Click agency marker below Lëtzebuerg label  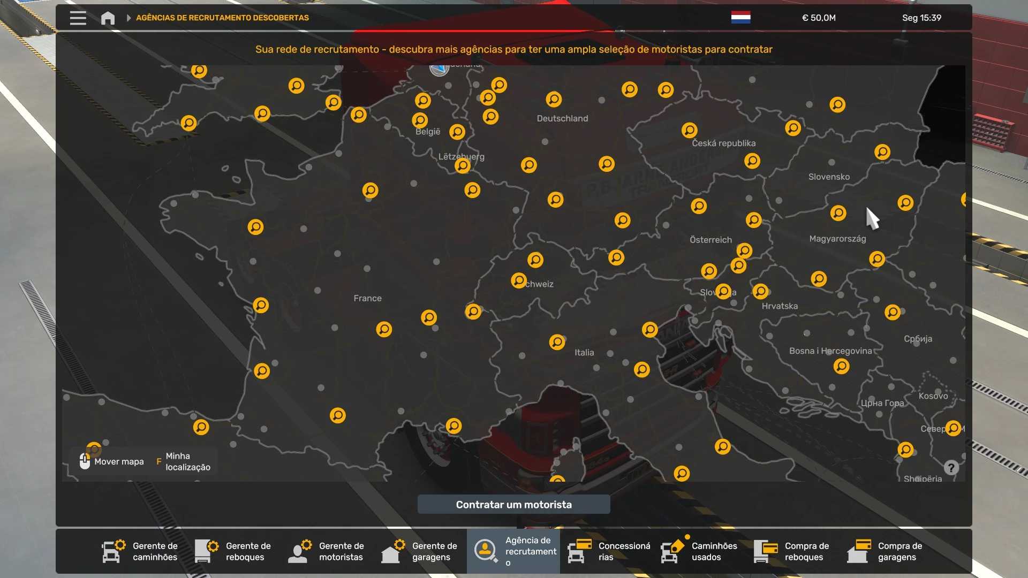point(463,165)
